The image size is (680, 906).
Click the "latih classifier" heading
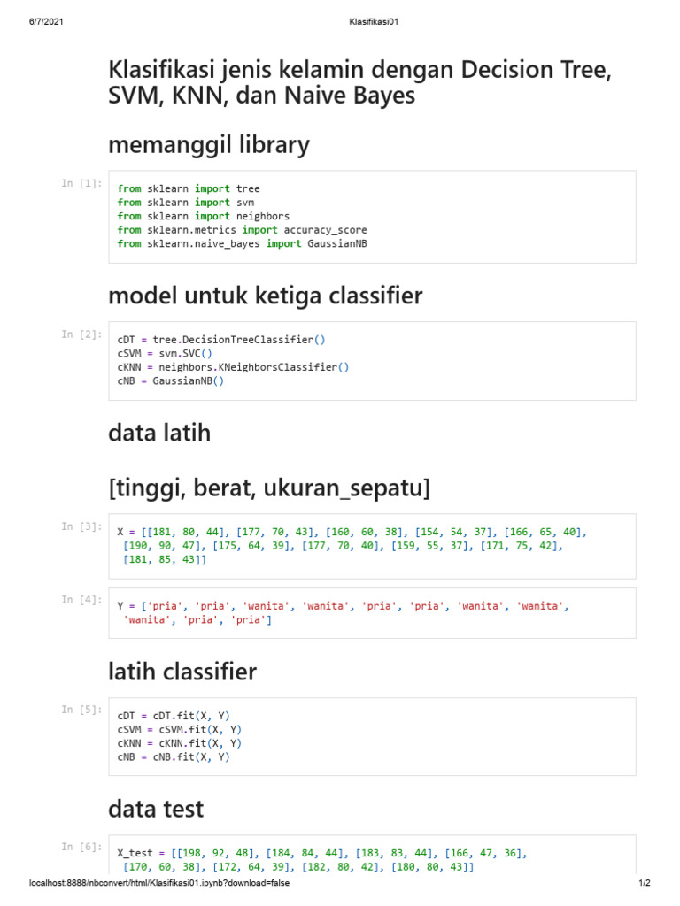pos(182,672)
